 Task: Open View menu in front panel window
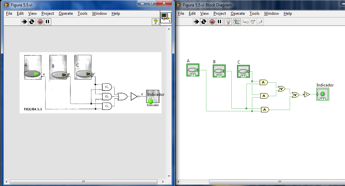point(32,13)
